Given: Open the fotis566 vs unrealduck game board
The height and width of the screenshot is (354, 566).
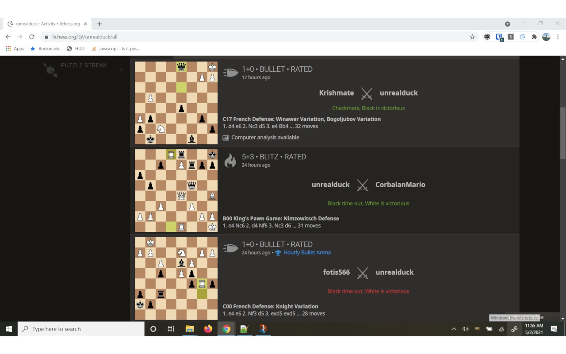Looking at the screenshot, I should pyautogui.click(x=176, y=278).
